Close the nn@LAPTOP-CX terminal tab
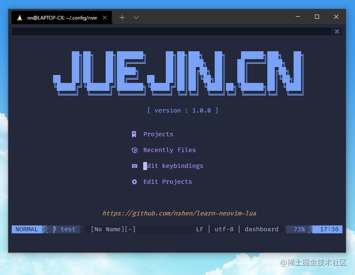 (104, 17)
